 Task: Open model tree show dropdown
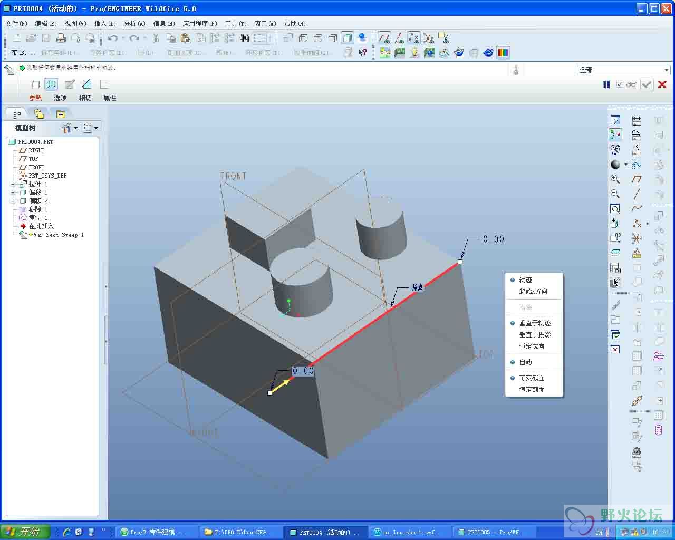coord(91,128)
